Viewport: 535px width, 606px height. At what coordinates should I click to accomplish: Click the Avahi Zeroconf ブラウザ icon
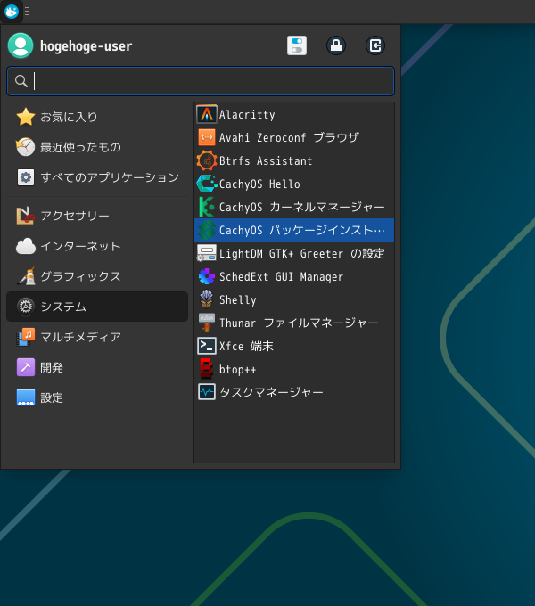click(207, 137)
